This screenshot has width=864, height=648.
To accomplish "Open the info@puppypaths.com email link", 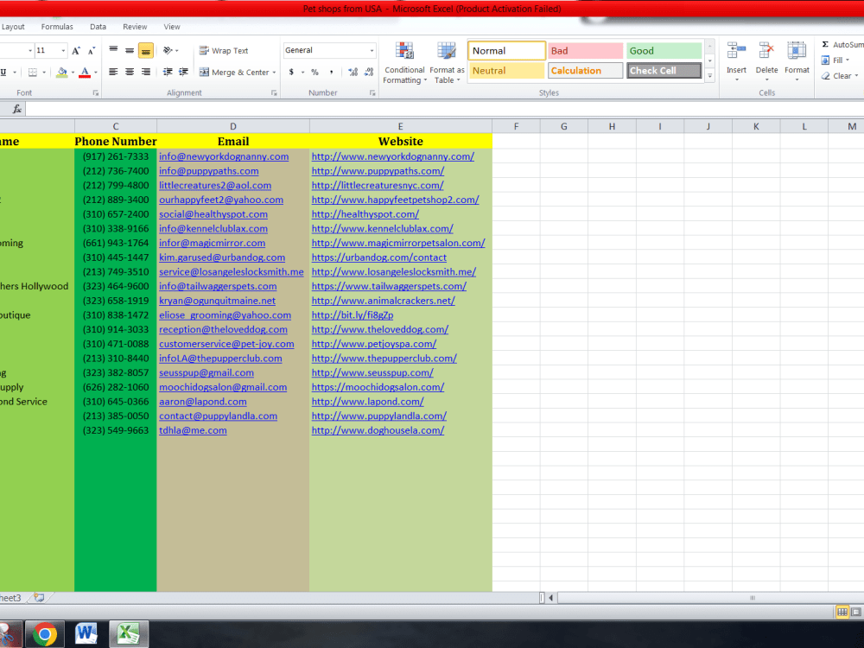I will tap(209, 171).
